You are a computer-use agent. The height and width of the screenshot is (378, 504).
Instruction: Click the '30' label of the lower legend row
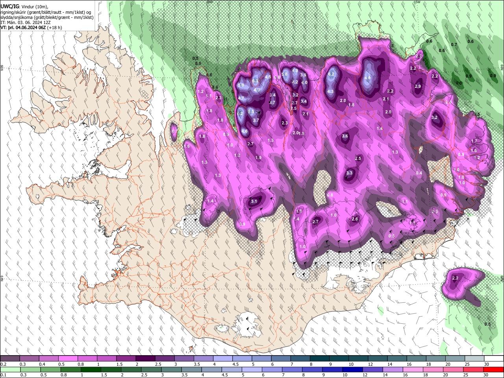click(x=487, y=375)
